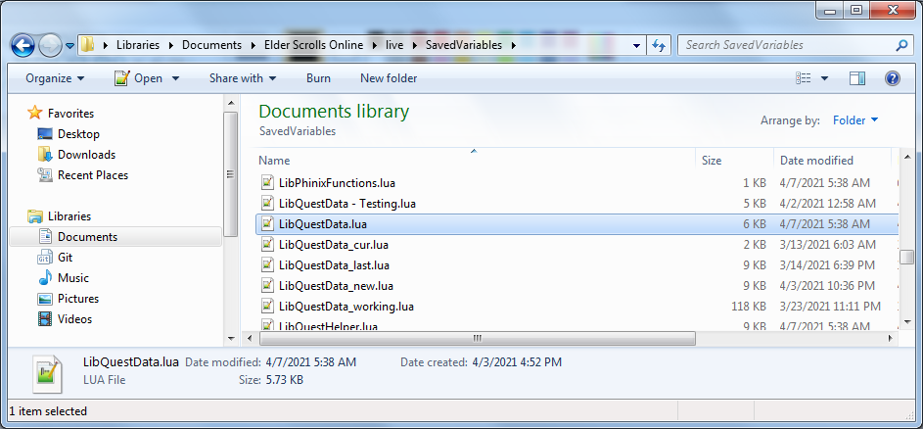Click the Search SavedVariables field
Image resolution: width=923 pixels, height=429 pixels.
pyautogui.click(x=786, y=45)
